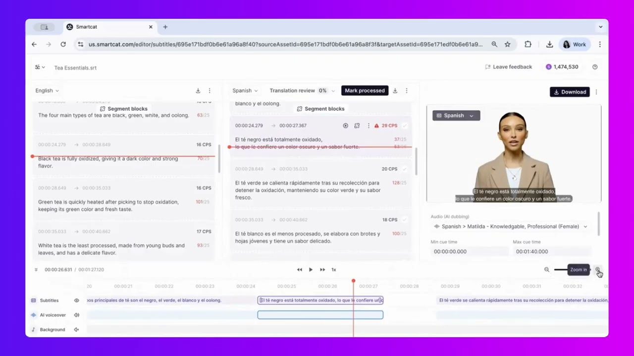634x356 pixels.
Task: Mute the AI voiceover track
Action: [76, 315]
